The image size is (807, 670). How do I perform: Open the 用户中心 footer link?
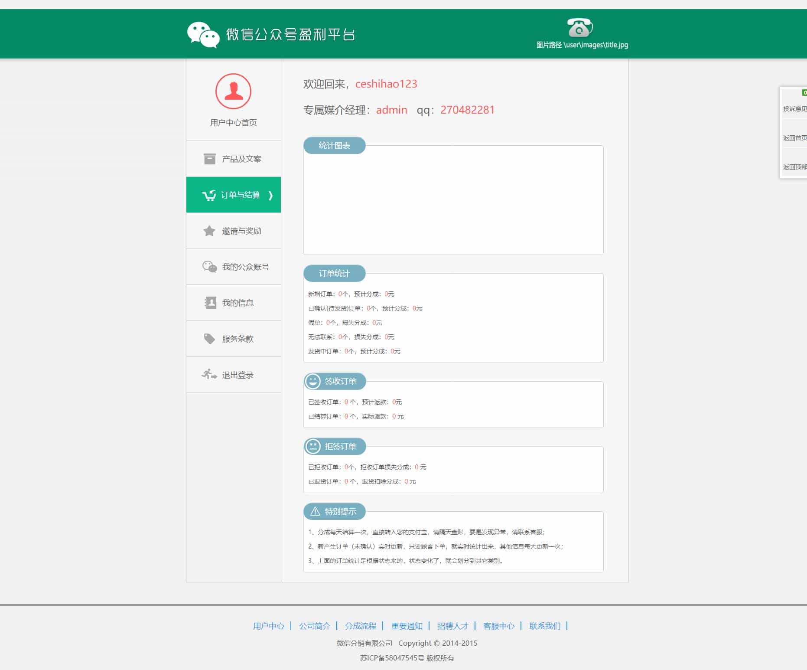pyautogui.click(x=269, y=626)
